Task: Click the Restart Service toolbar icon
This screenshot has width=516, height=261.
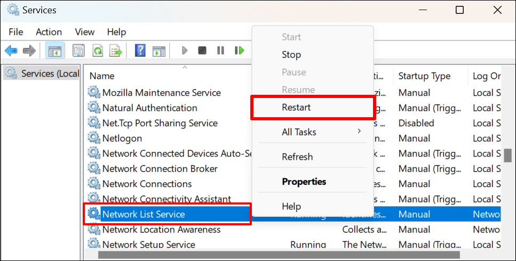Action: pyautogui.click(x=239, y=51)
